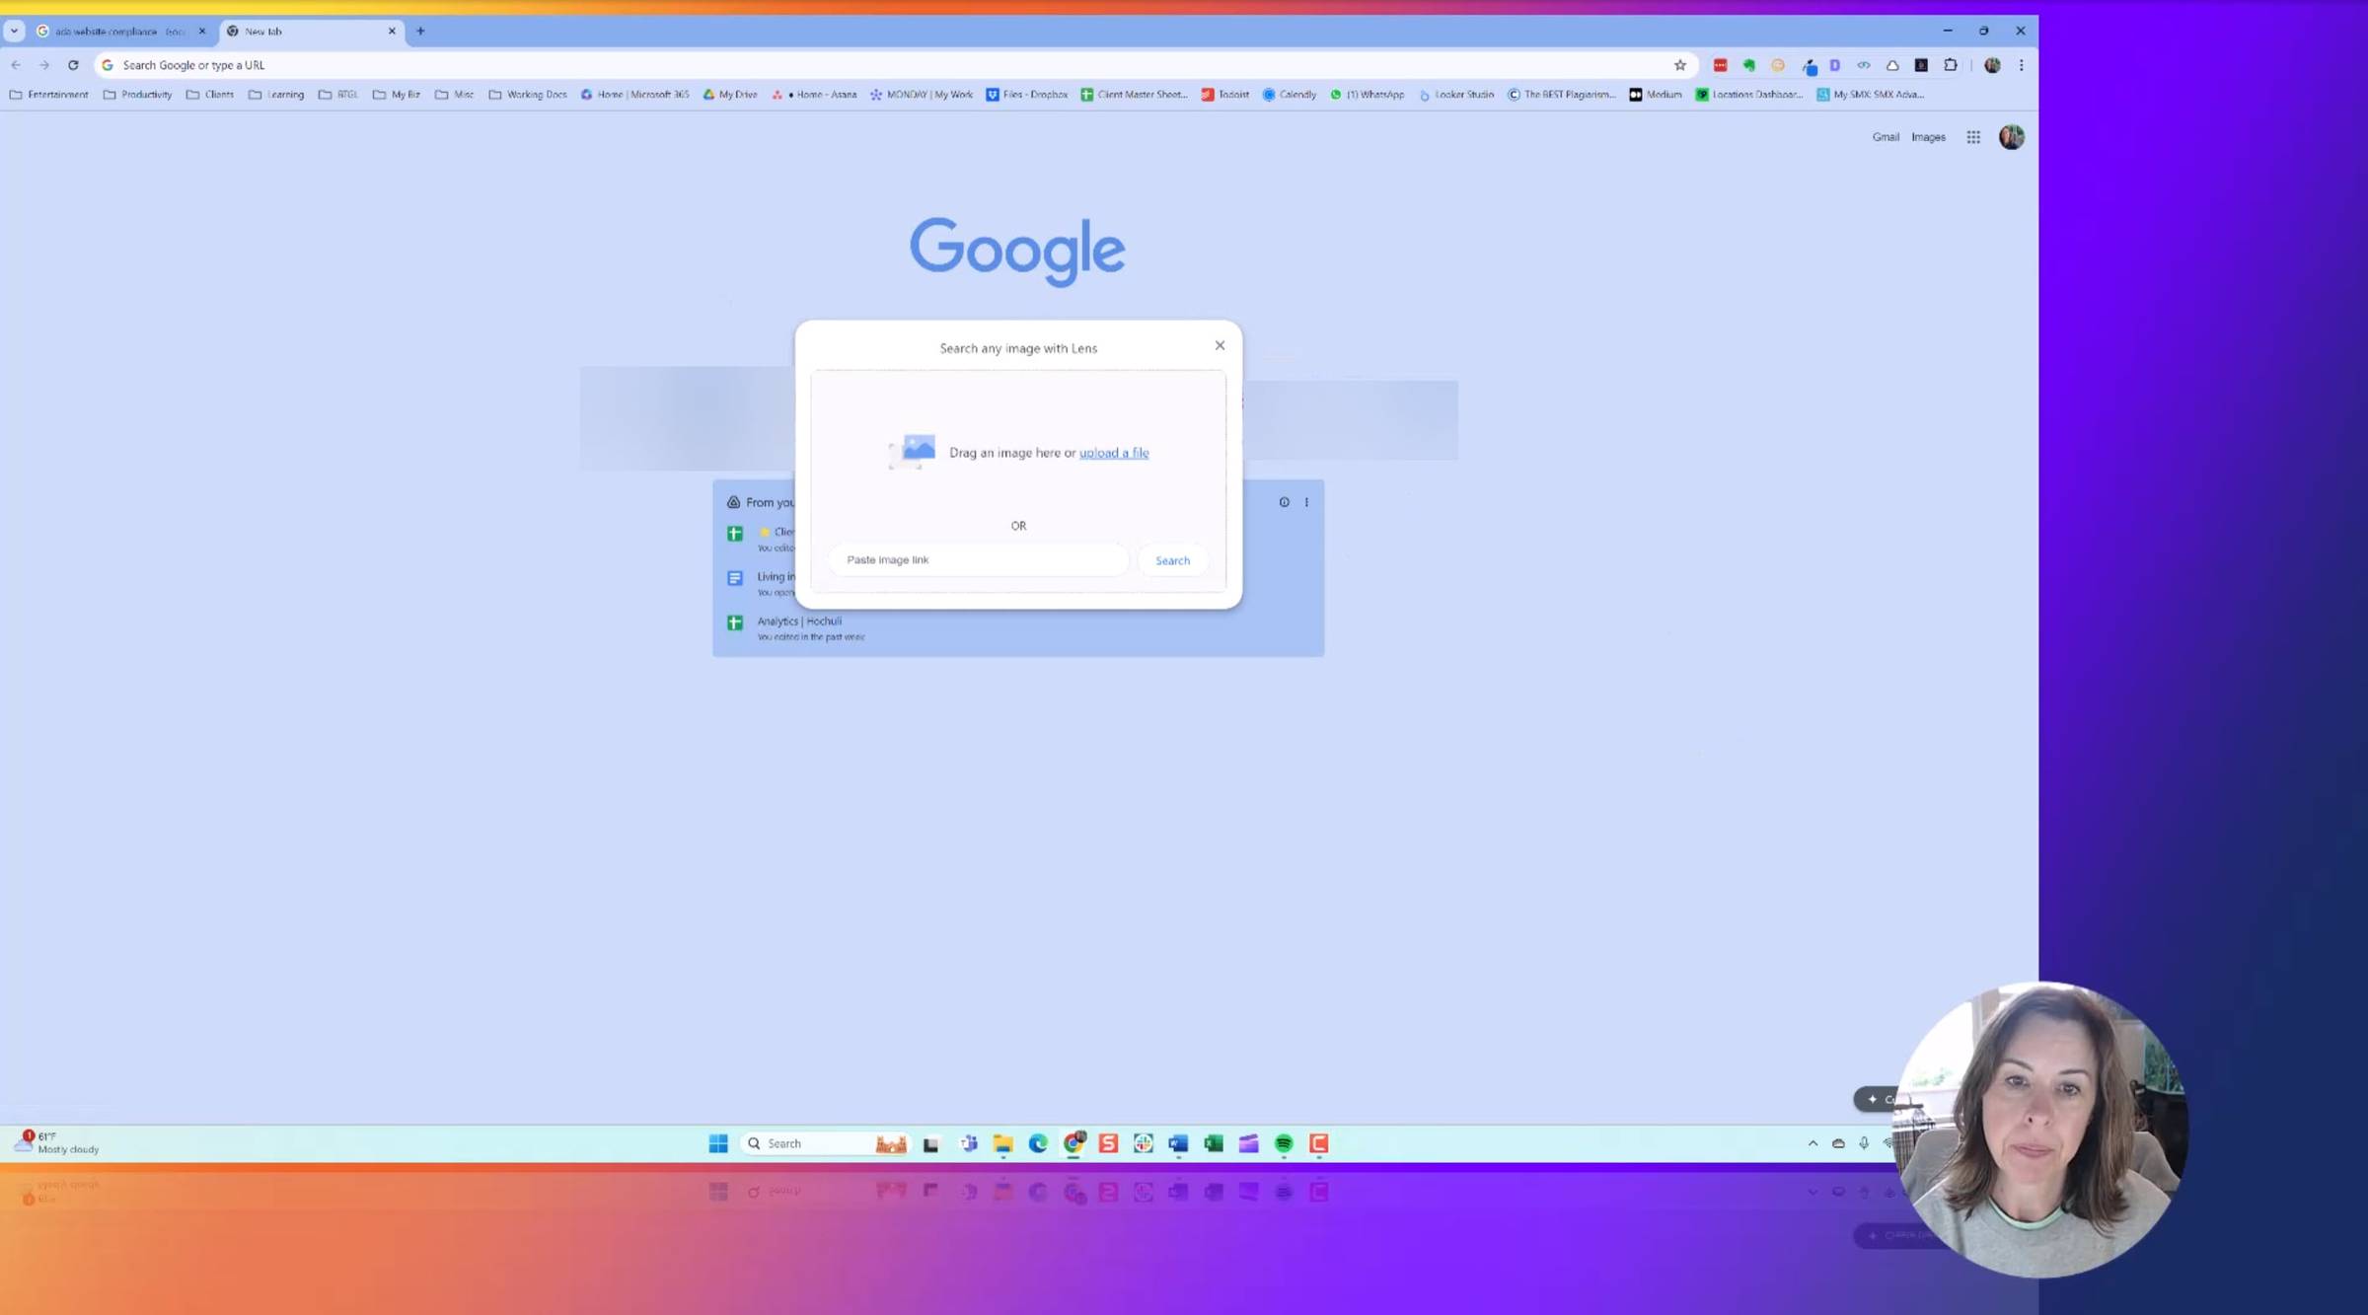Switch to the 'New tab' tab
Viewport: 2368px width, 1315px height.
[311, 31]
